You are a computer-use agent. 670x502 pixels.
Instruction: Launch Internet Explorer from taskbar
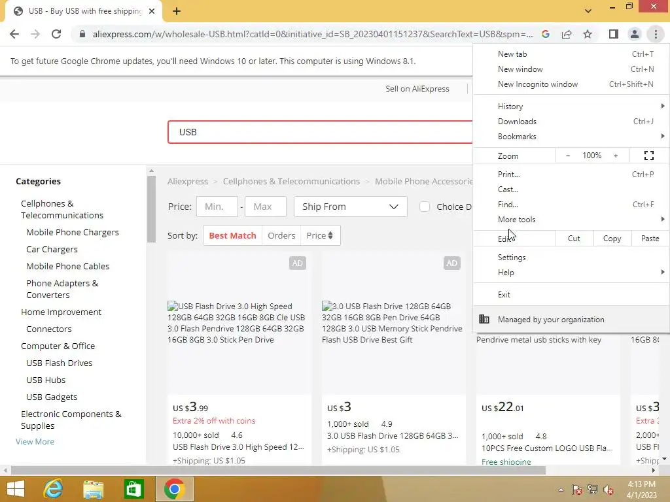pos(53,489)
